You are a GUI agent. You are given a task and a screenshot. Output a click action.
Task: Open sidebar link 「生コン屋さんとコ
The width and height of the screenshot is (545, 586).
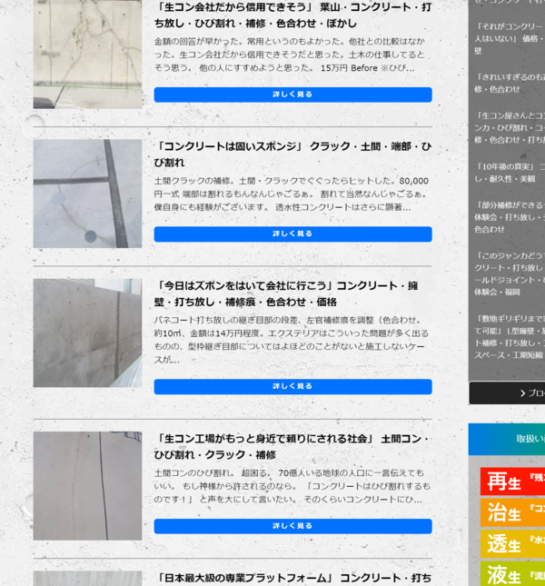pyautogui.click(x=510, y=127)
